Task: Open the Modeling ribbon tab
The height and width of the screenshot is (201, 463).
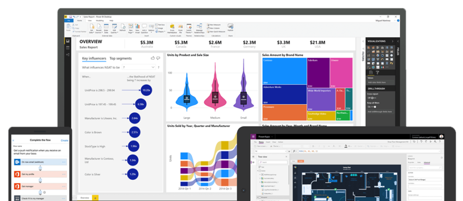Action: [x=100, y=21]
